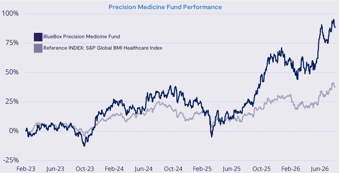This screenshot has height=173, width=339.
Task: Click the Jun-24 x-axis date label
Action: tap(144, 169)
